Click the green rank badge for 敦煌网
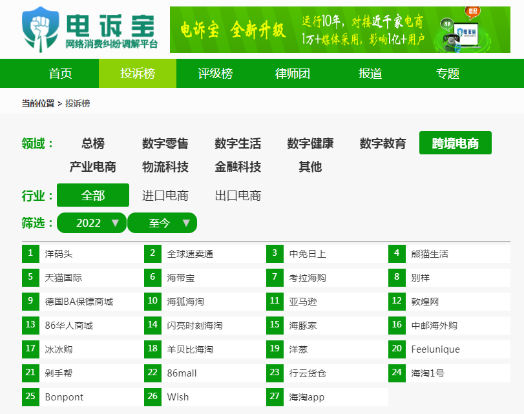Viewport: 524px width, 414px height. pyautogui.click(x=397, y=302)
